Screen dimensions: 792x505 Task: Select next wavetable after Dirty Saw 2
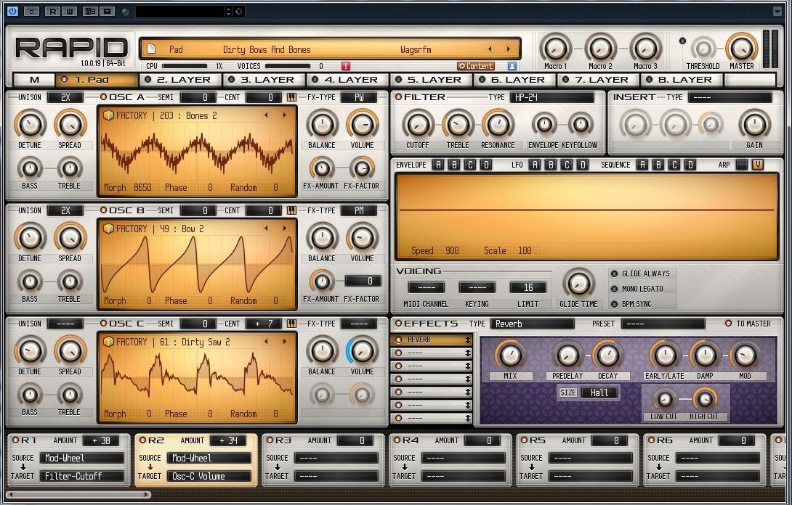284,342
